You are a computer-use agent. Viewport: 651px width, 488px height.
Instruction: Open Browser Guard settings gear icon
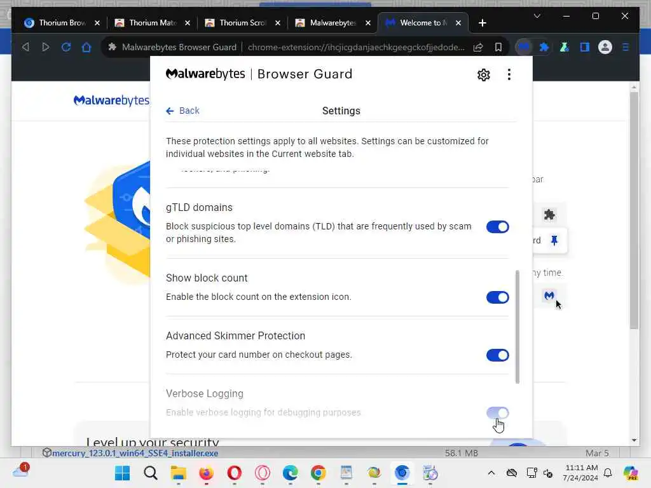(484, 75)
